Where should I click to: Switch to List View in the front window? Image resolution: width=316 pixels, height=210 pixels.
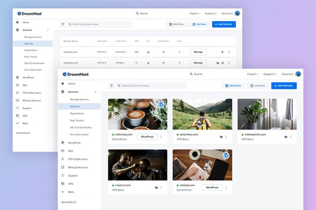[257, 86]
